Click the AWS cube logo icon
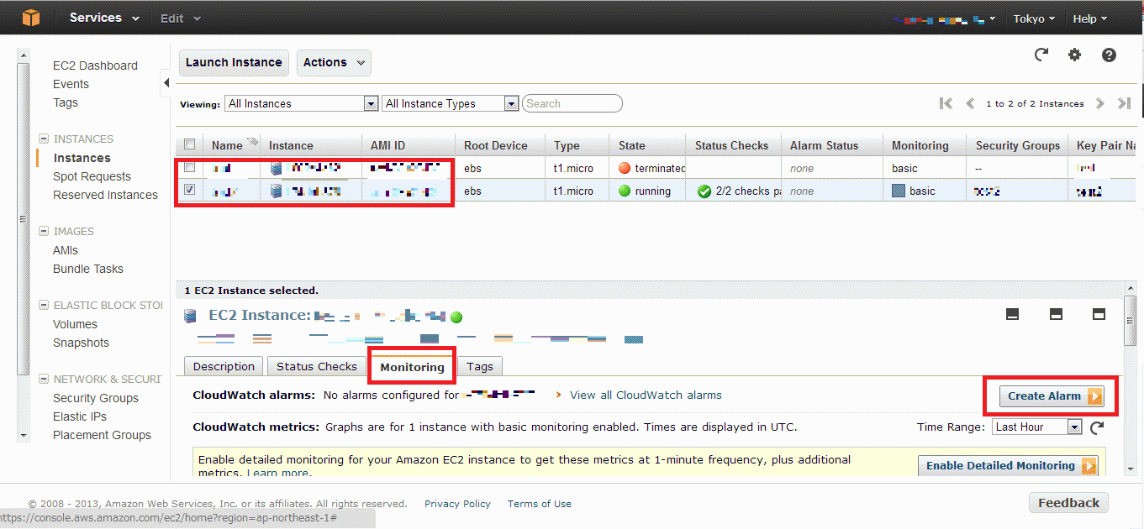The width and height of the screenshot is (1144, 529). (31, 18)
